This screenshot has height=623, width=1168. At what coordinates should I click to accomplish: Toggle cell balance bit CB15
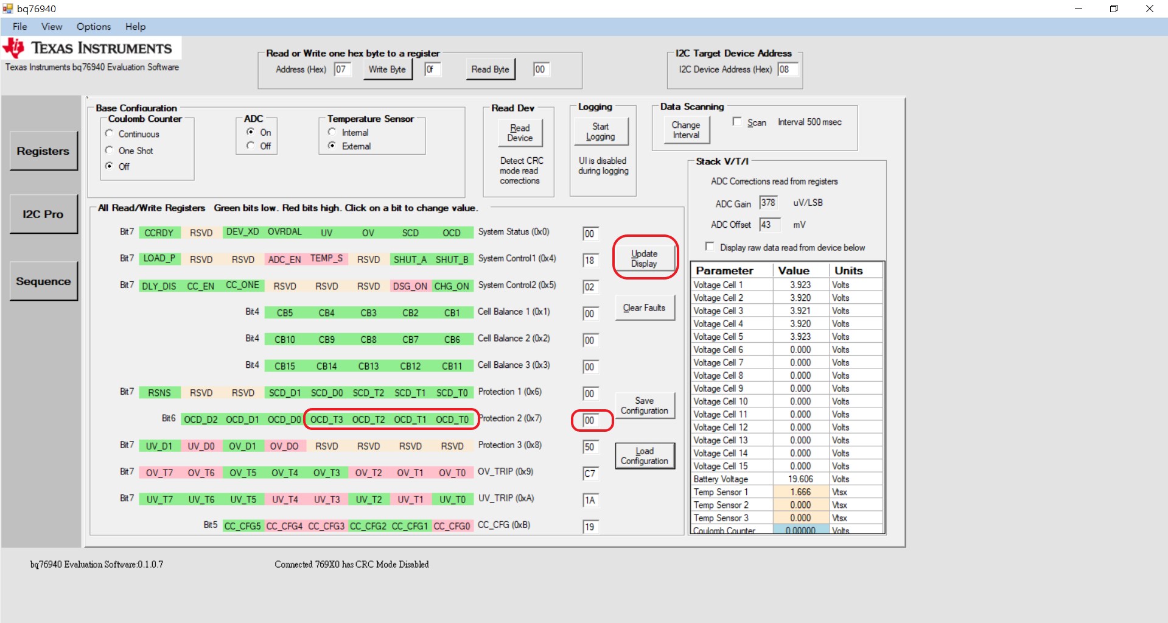pos(285,367)
